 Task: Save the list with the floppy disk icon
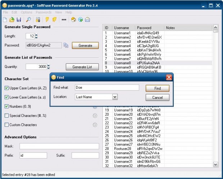pos(19,20)
